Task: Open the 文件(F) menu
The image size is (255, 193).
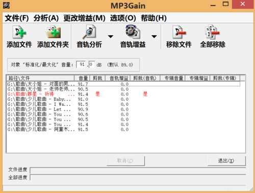Action: (x=17, y=18)
